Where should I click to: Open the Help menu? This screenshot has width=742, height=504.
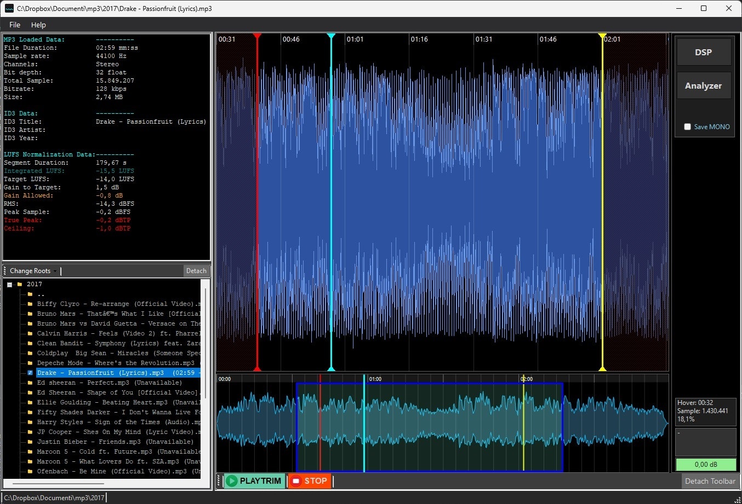pos(38,25)
